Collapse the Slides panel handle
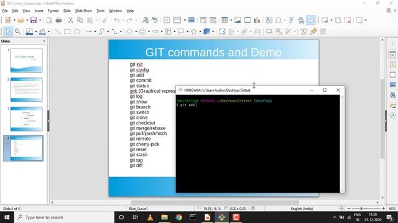Viewport: 398px width, 223px height. pyautogui.click(x=49, y=121)
